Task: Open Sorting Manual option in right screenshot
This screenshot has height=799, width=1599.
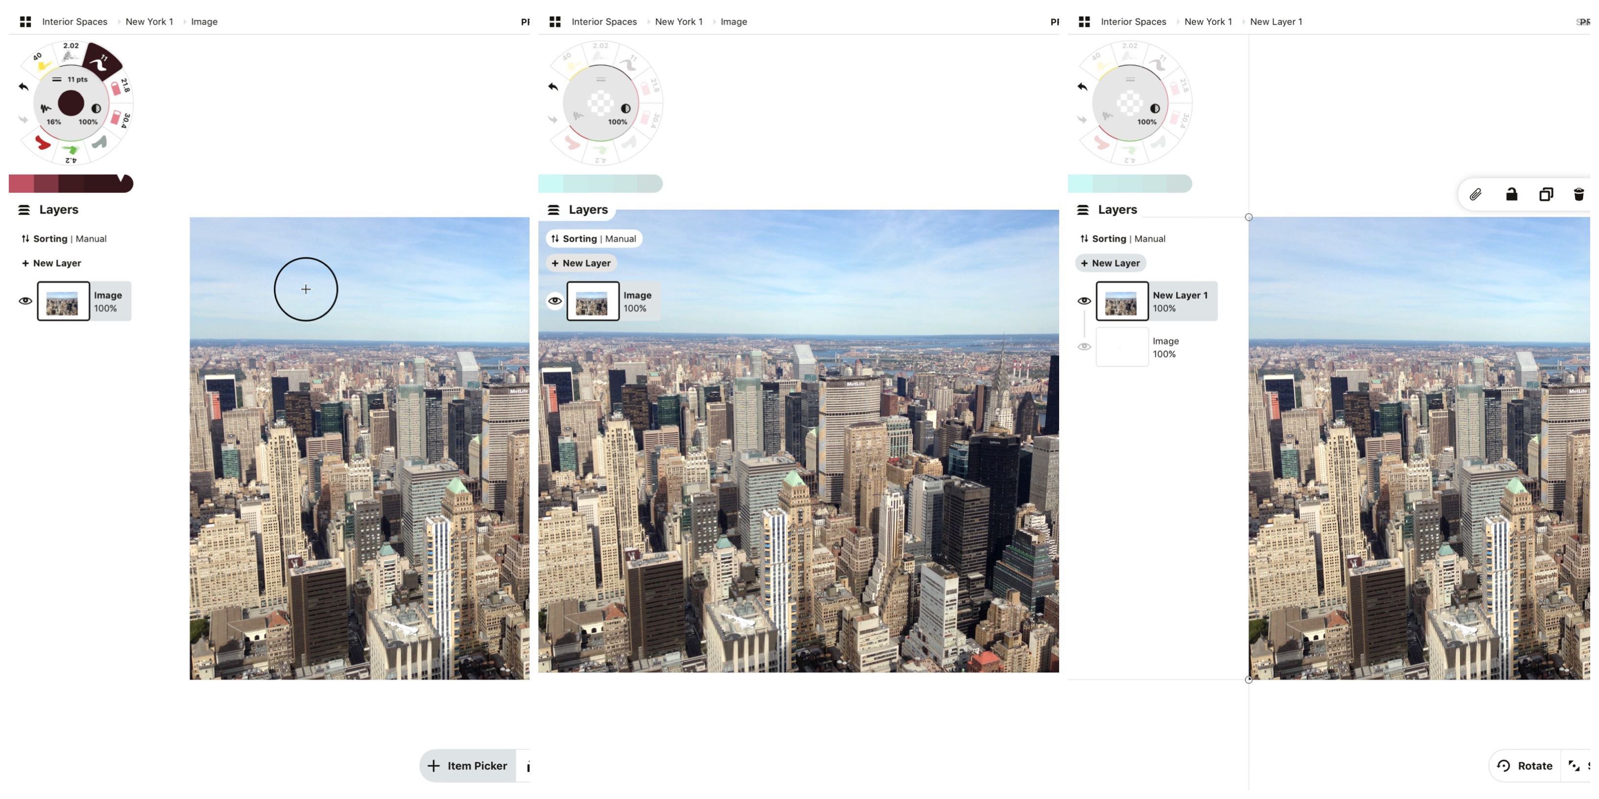Action: [1123, 239]
